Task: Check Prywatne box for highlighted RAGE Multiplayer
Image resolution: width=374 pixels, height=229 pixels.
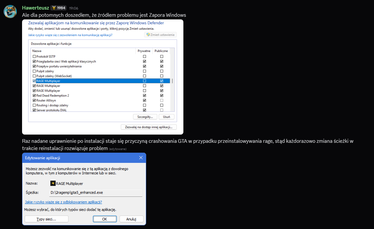Action: pos(144,81)
